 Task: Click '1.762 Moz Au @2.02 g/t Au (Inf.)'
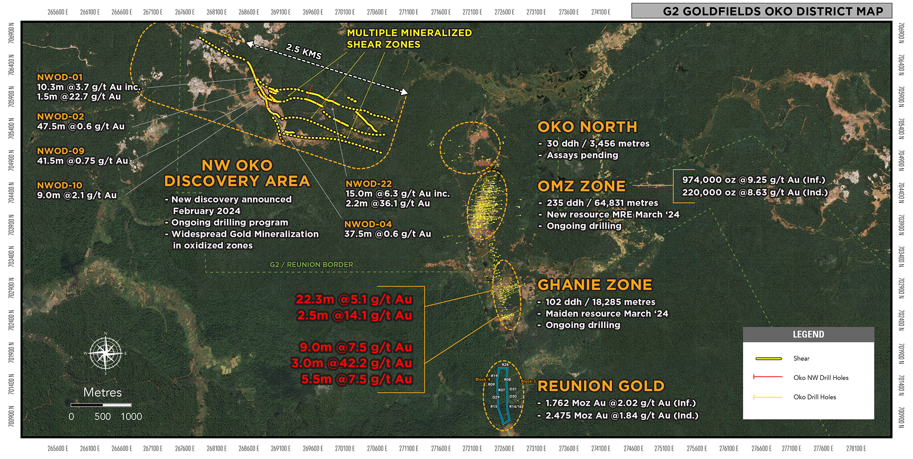tap(617, 403)
